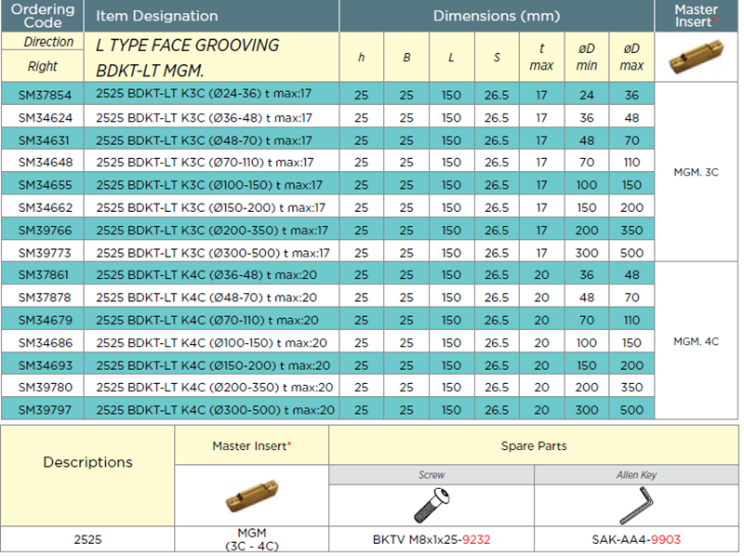Click screw part number BKTV M8x1x25-9232
Viewport: 744px width, 556px height.
coord(432,540)
